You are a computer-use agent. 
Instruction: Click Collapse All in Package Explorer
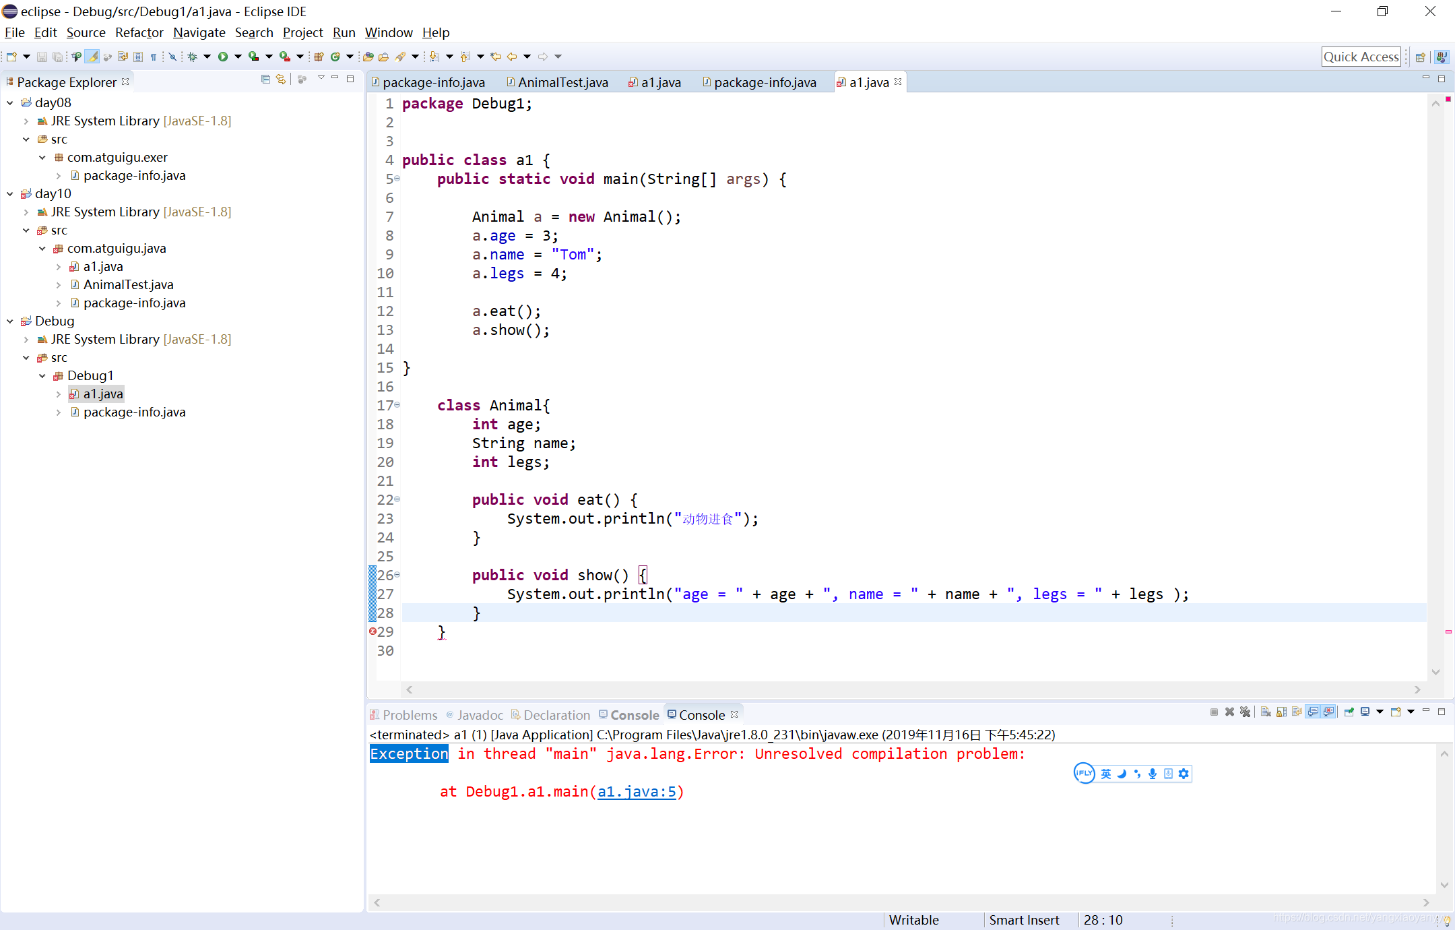(x=265, y=80)
